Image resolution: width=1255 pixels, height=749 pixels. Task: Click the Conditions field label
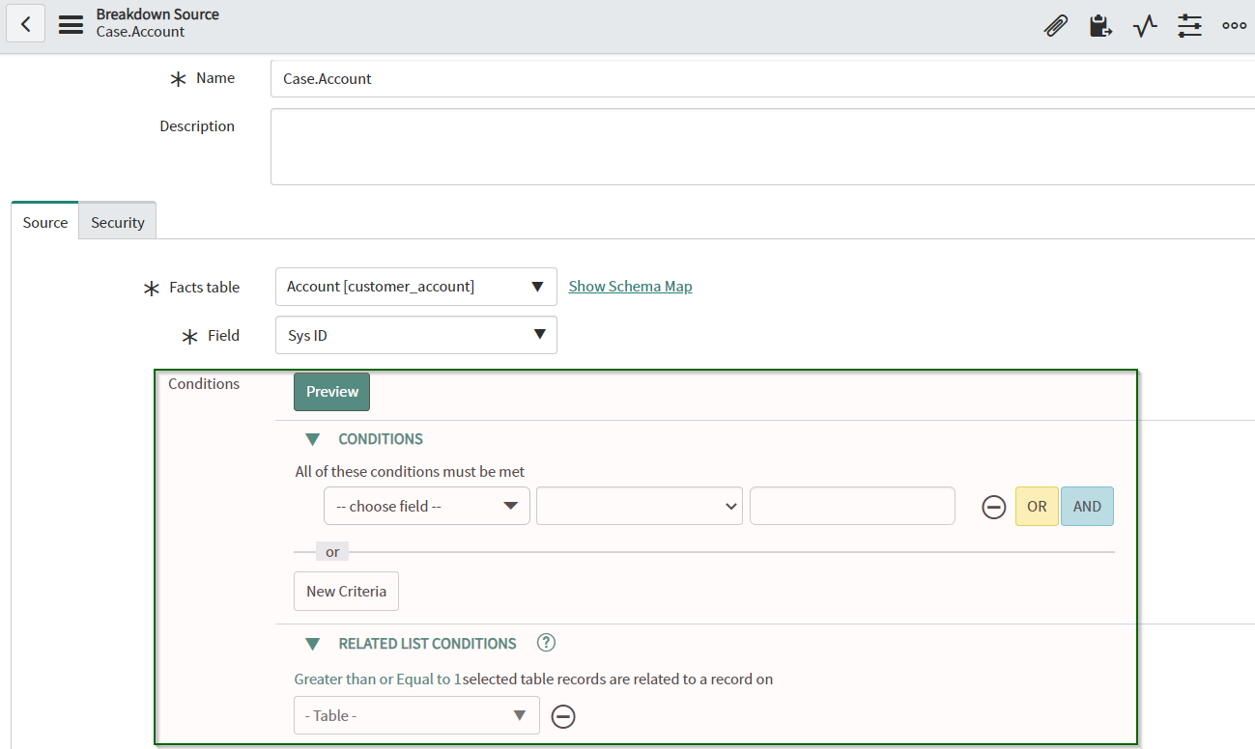(204, 384)
